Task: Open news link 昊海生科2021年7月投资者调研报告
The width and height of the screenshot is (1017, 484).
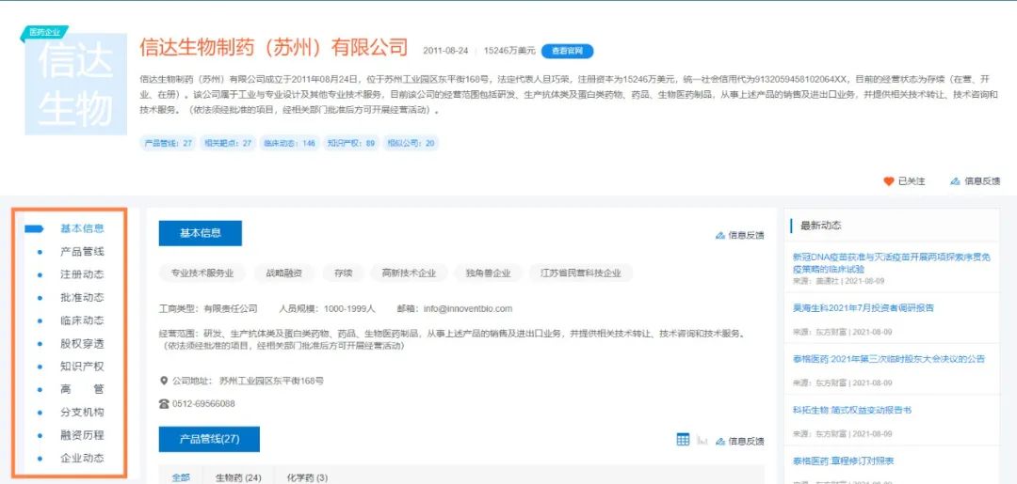Action: click(x=863, y=308)
